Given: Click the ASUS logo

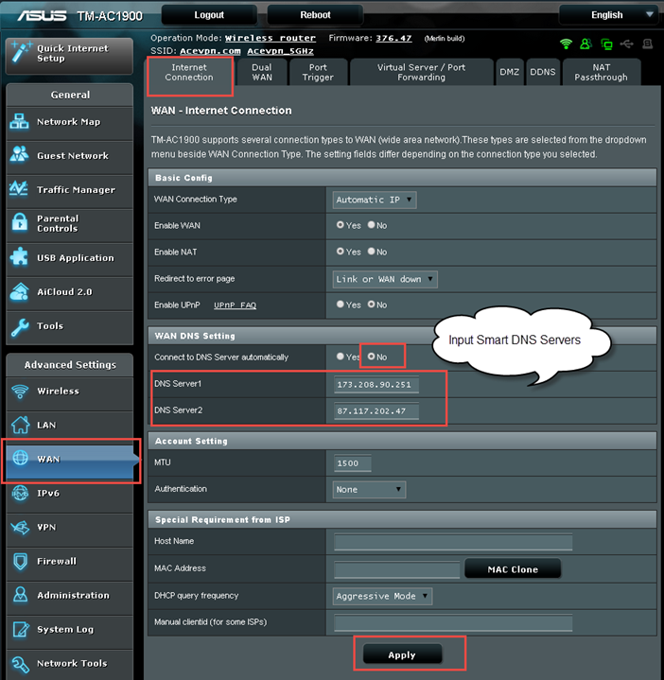Looking at the screenshot, I should 42,16.
